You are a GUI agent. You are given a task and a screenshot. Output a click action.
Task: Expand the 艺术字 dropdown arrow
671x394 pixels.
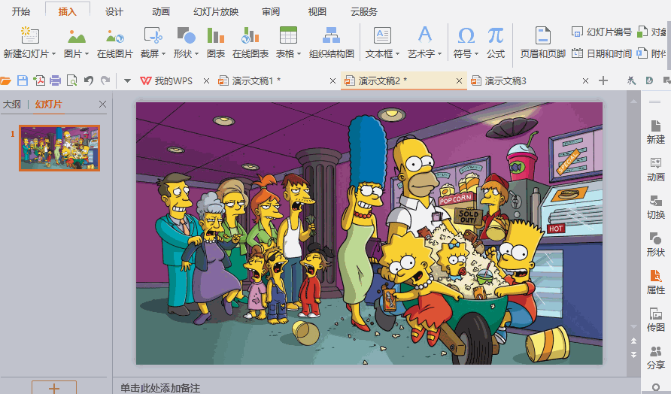click(439, 54)
